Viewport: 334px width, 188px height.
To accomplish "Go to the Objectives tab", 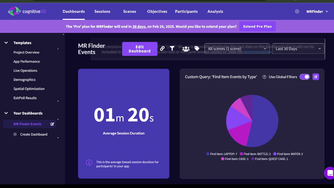I will tap(157, 12).
